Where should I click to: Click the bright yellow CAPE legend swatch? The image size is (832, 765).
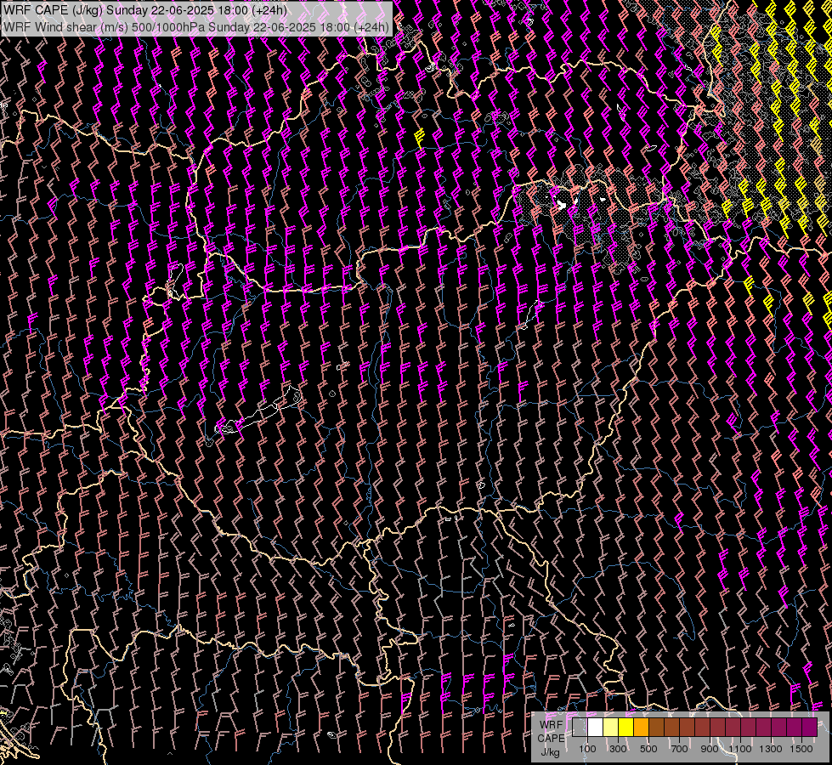(x=625, y=728)
